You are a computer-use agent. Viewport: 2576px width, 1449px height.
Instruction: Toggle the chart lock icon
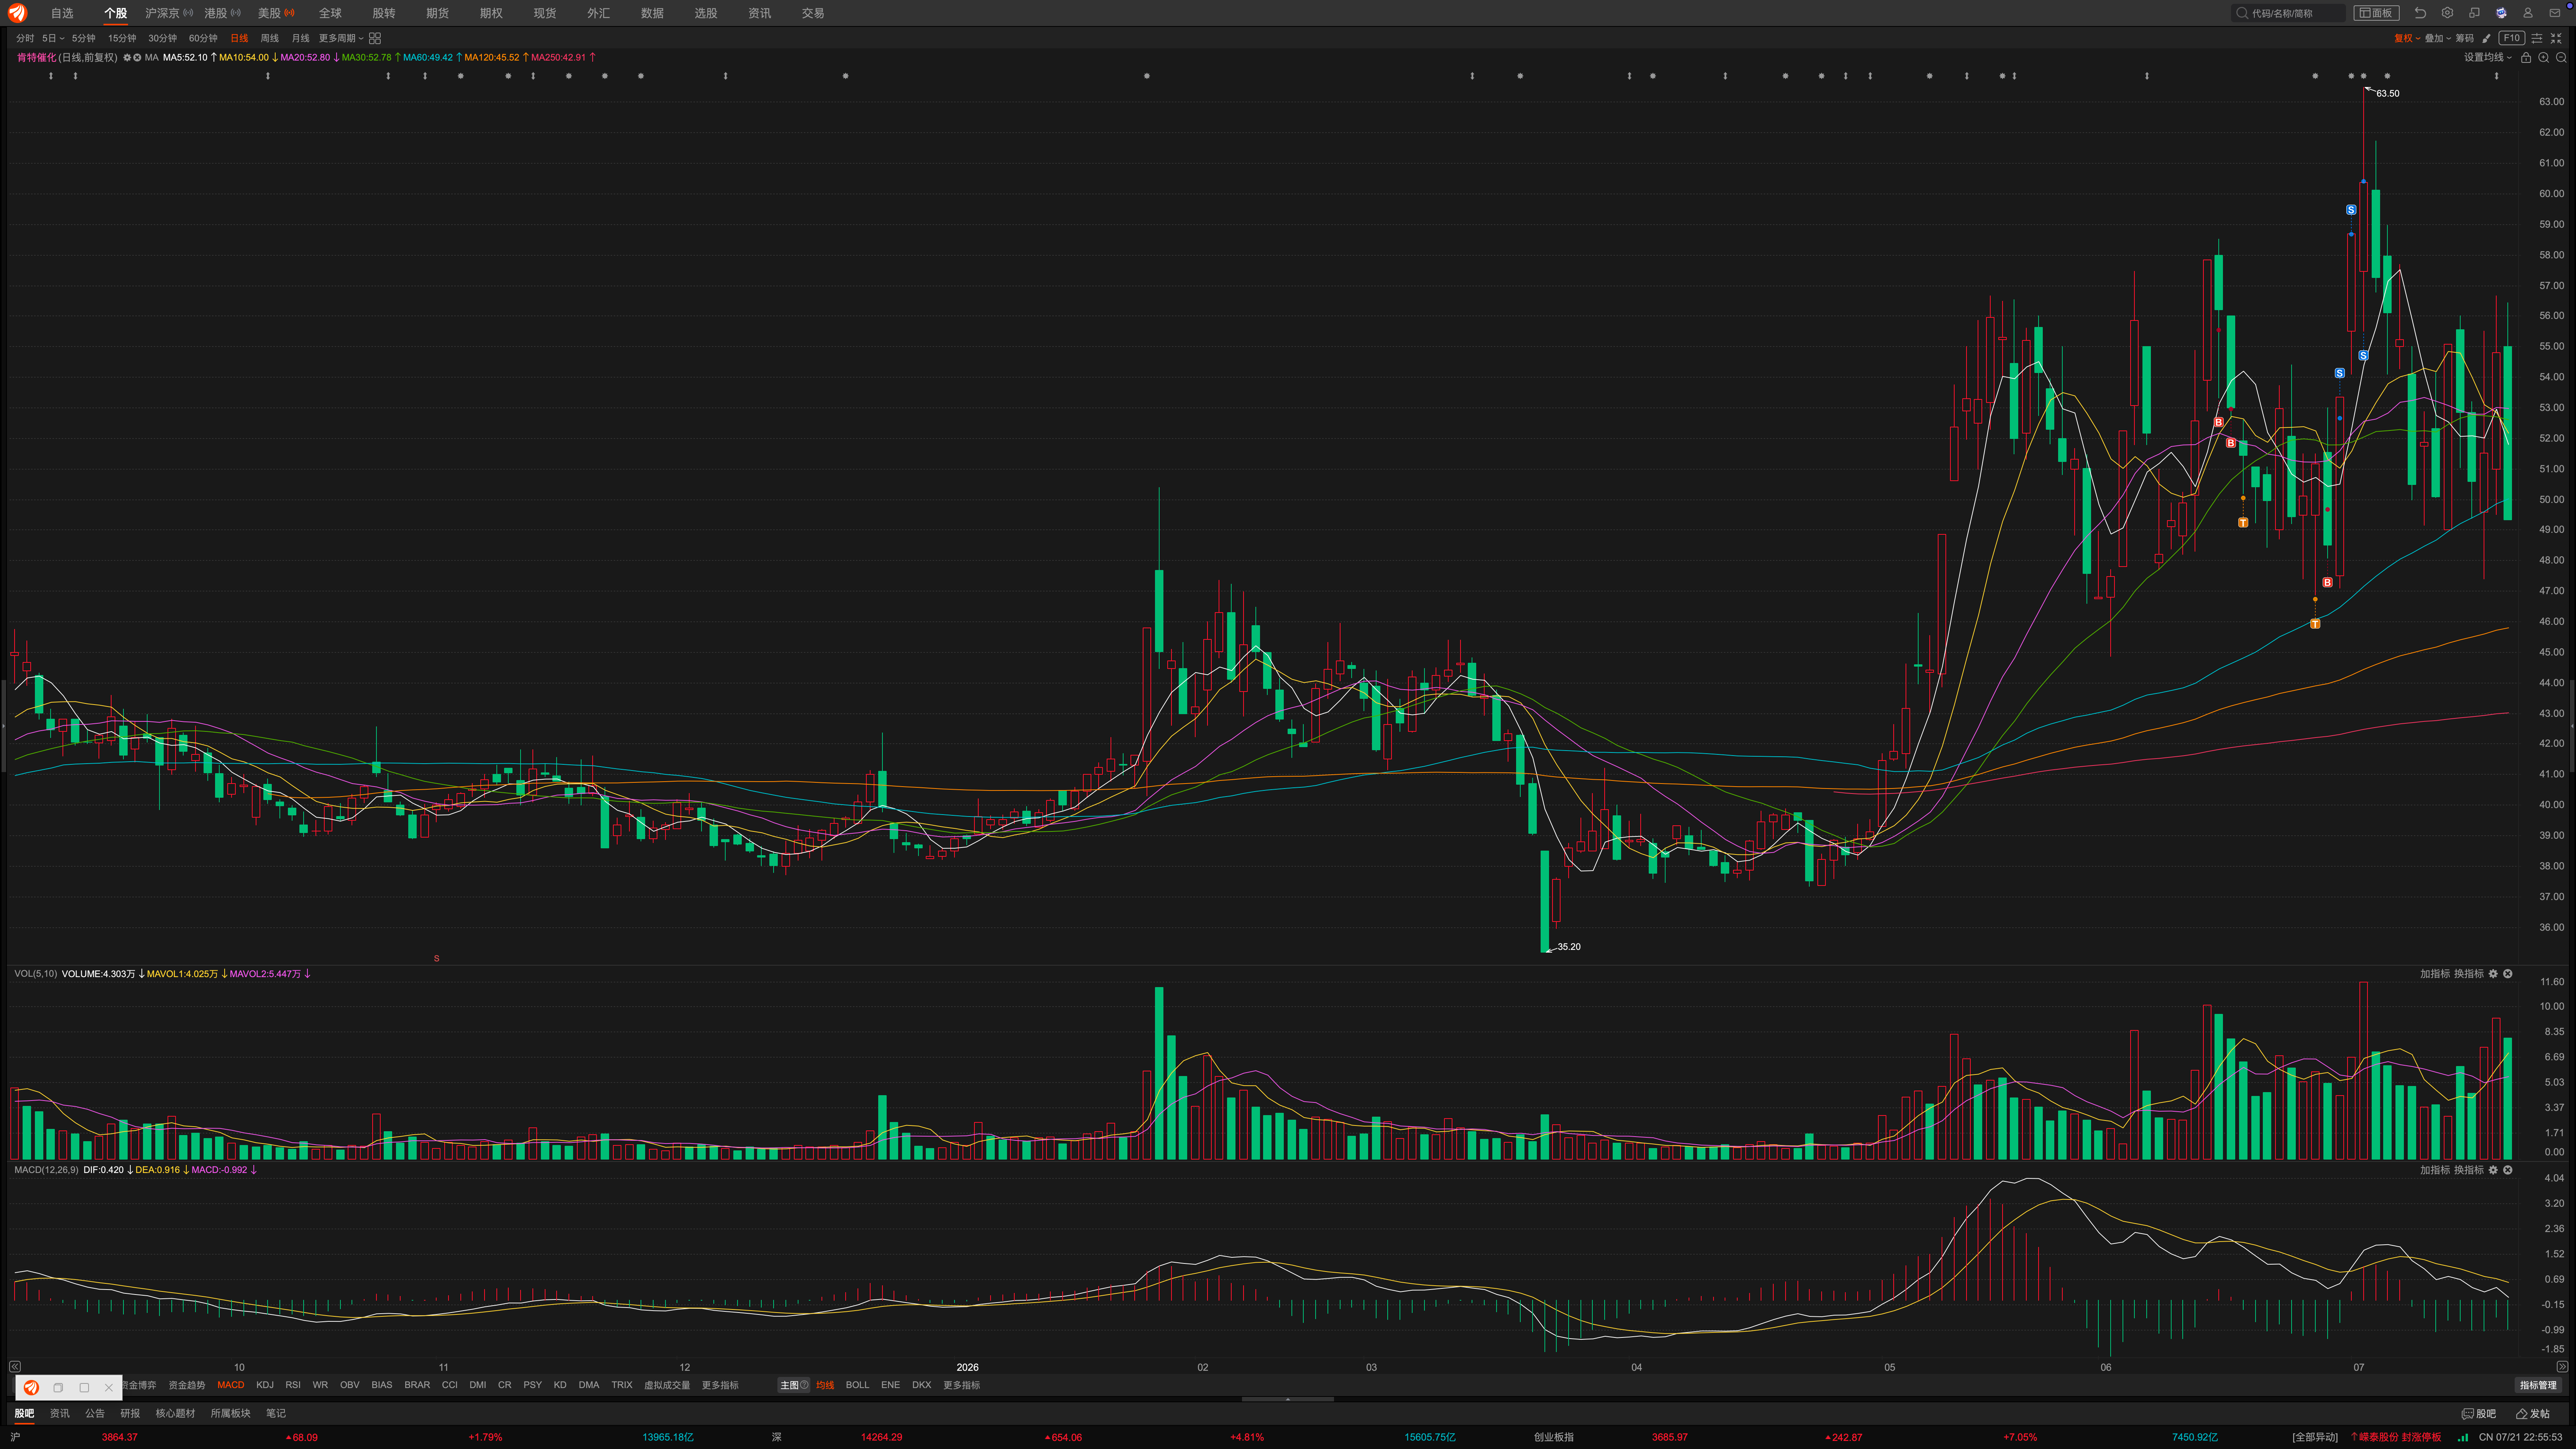tap(2526, 57)
